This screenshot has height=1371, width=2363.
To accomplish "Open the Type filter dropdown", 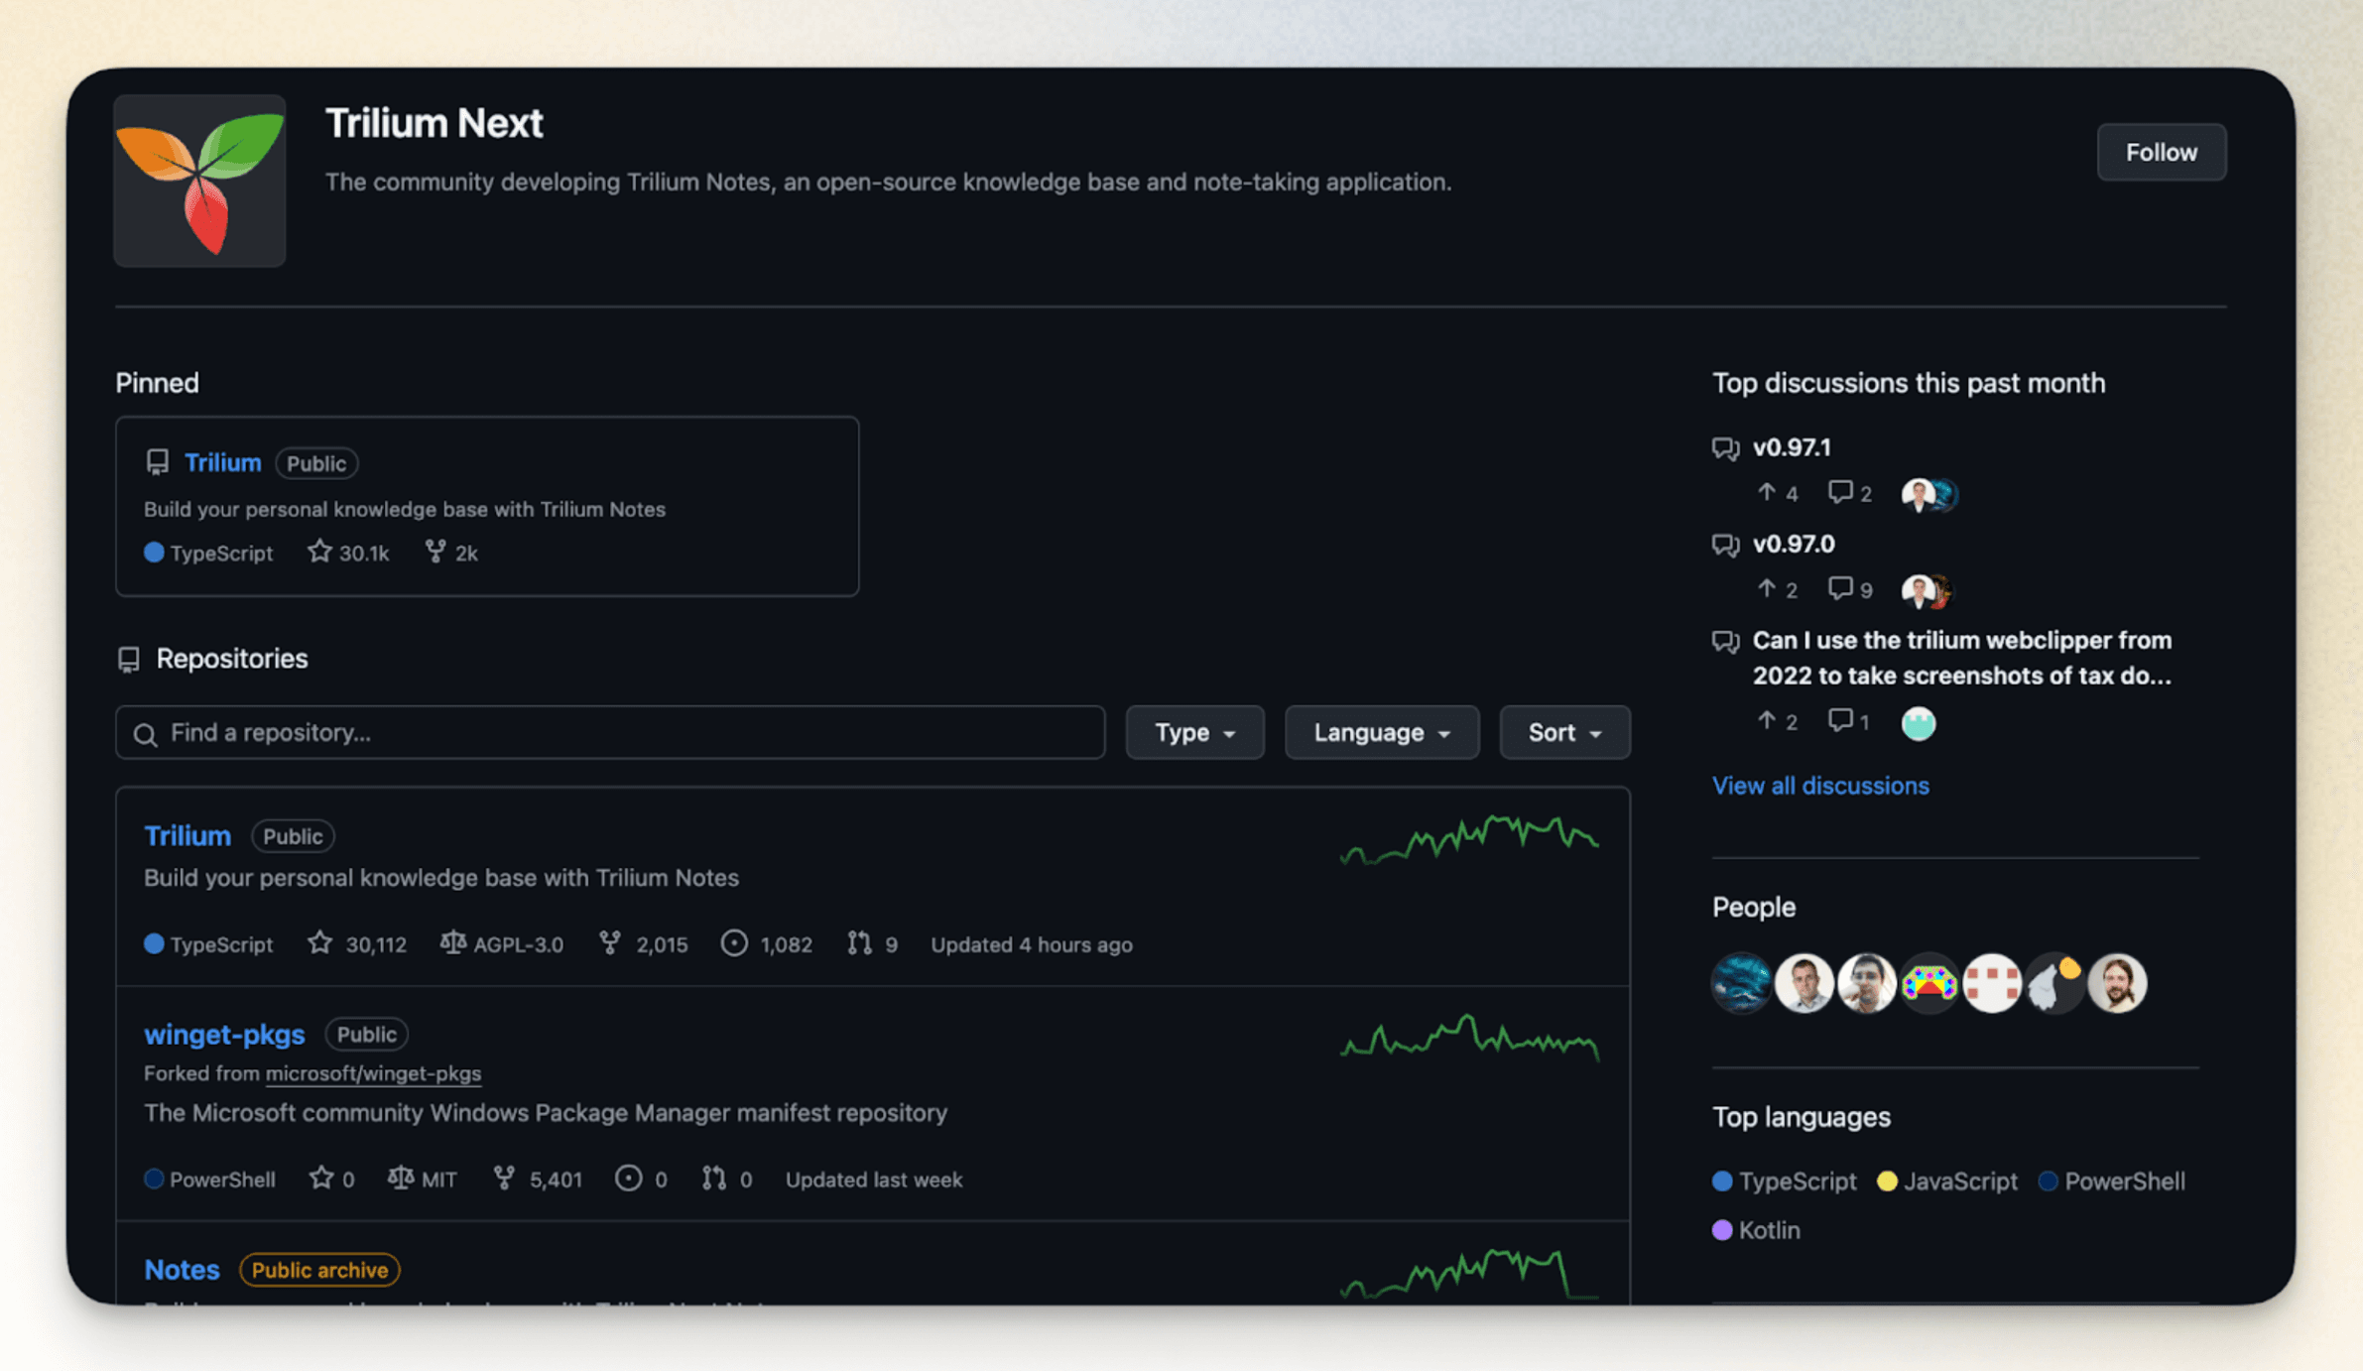I will [x=1194, y=732].
